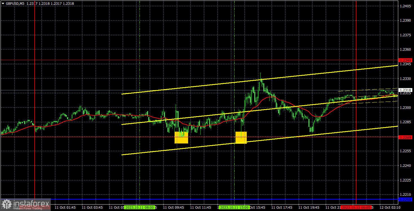Click the 1.2255 price axis label

[x=406, y=151]
